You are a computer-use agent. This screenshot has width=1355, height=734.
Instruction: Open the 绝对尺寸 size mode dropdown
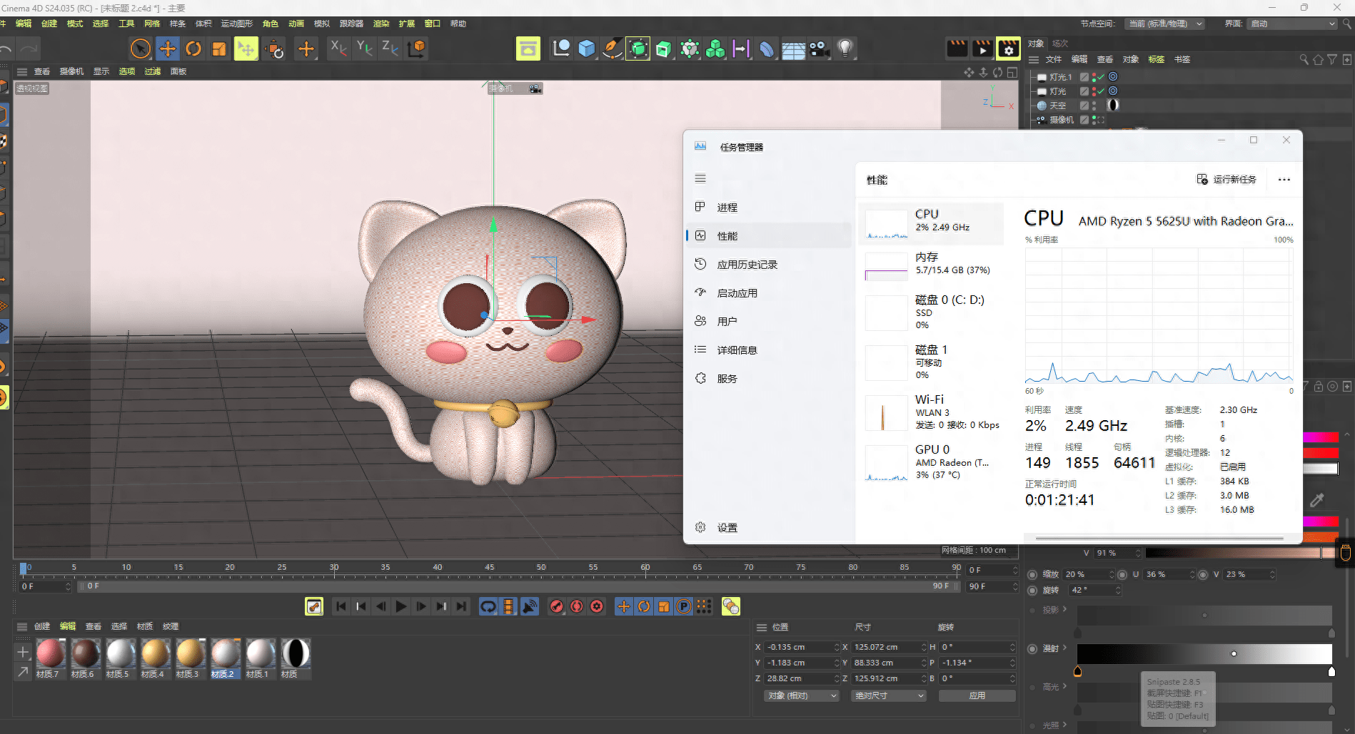pos(888,695)
